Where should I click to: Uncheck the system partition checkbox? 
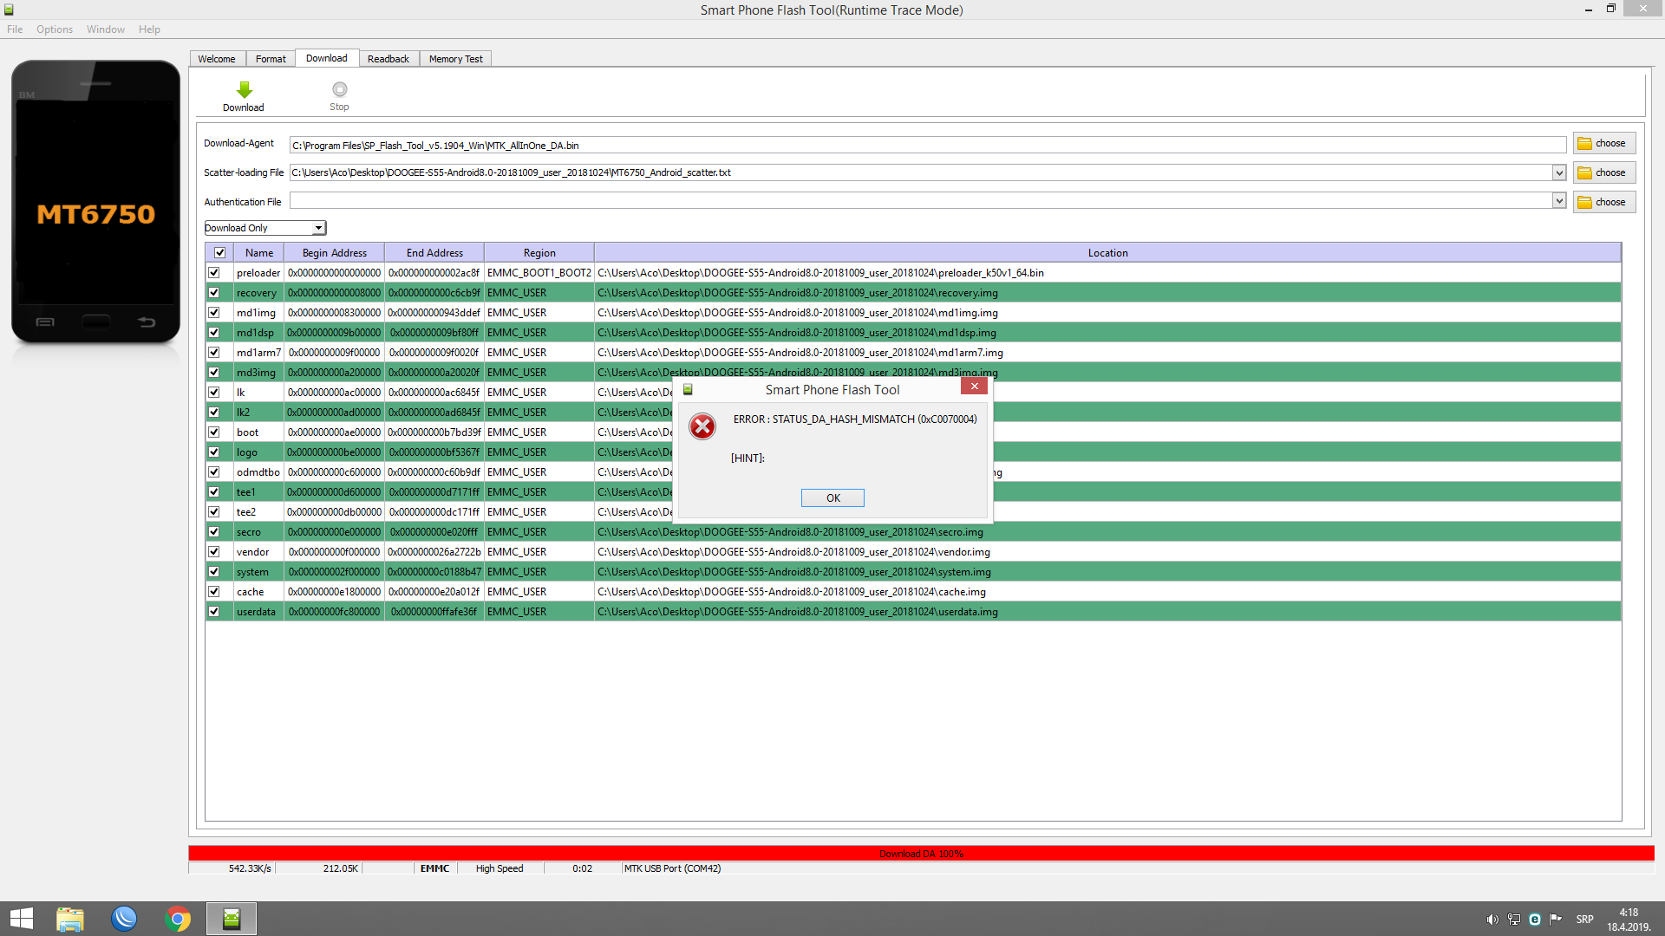(214, 572)
